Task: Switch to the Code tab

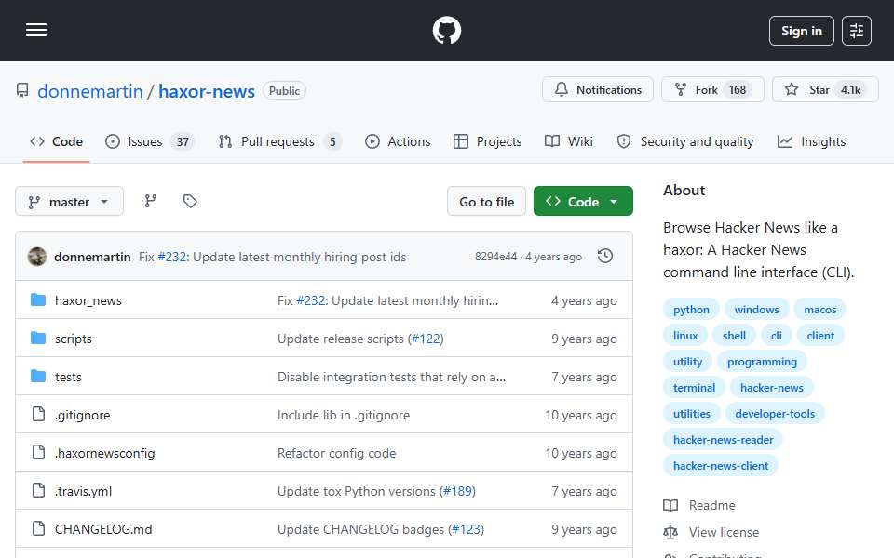Action: coord(57,141)
